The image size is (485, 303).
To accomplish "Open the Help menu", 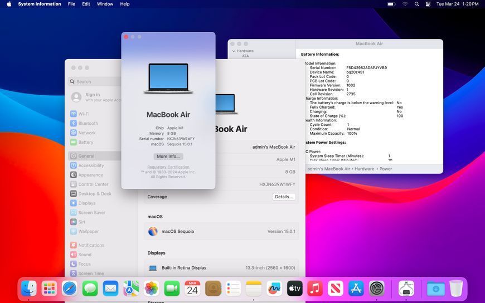I will pyautogui.click(x=125, y=4).
